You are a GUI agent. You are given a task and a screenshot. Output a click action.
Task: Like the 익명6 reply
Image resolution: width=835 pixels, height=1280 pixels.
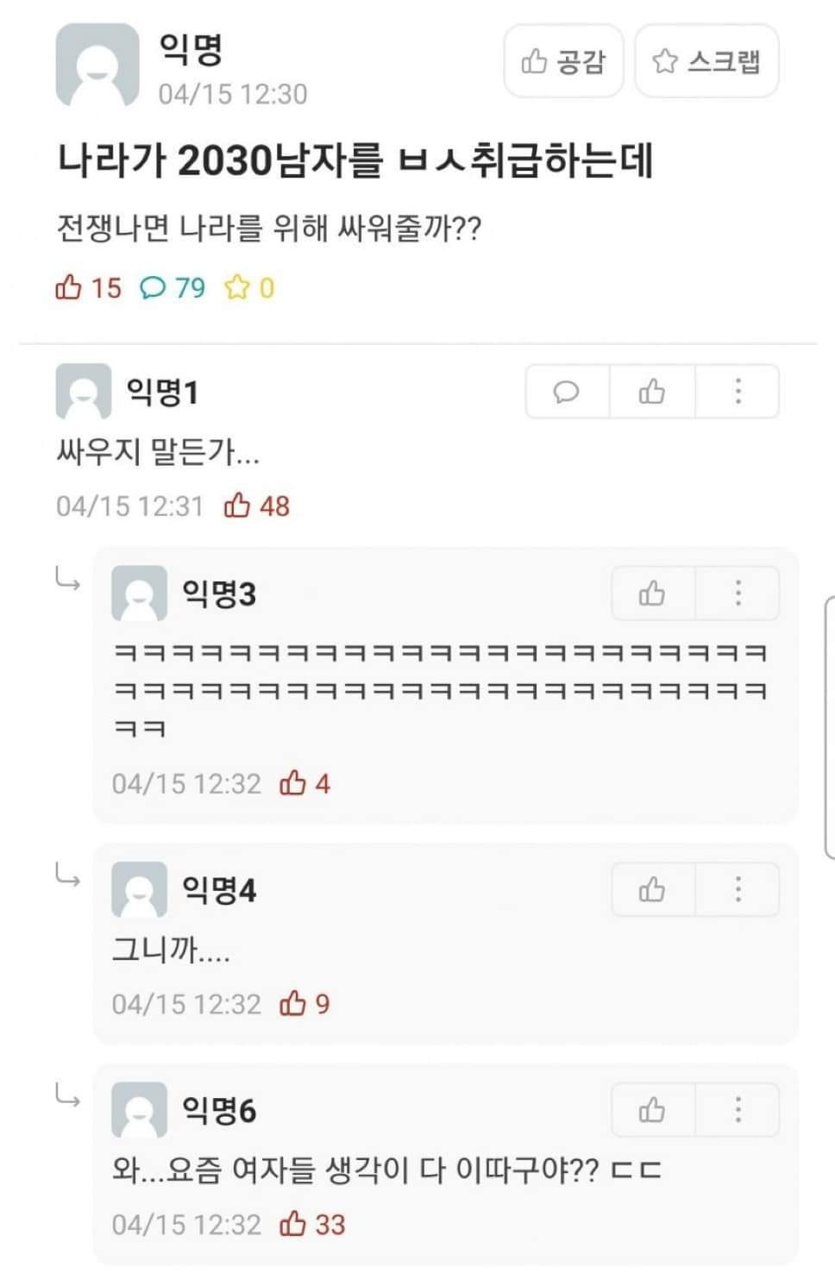tap(652, 1110)
